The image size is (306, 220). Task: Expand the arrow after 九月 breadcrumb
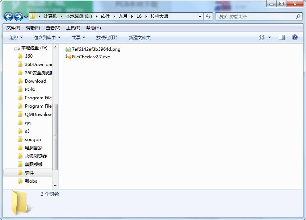pos(132,16)
